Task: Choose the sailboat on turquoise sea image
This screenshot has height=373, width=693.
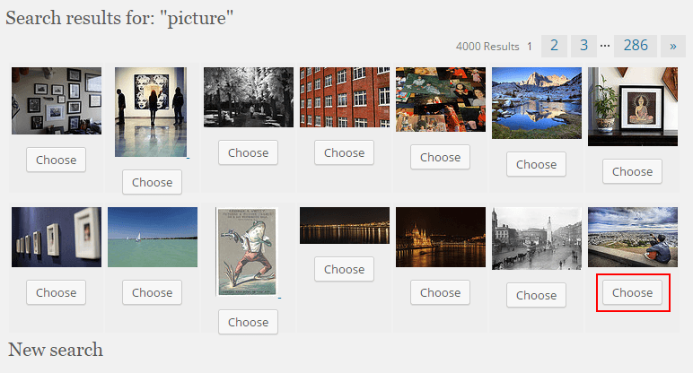Action: pyautogui.click(x=152, y=292)
